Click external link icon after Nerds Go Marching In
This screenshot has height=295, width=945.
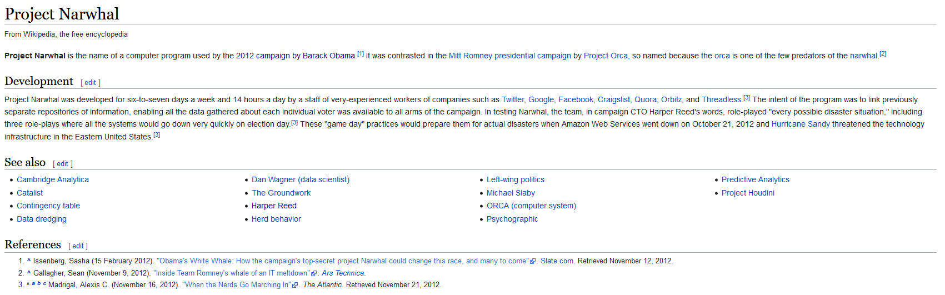click(x=295, y=285)
